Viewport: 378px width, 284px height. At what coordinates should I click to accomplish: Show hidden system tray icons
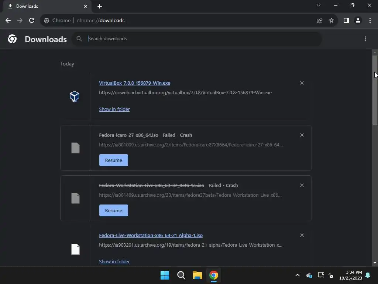tap(298, 275)
